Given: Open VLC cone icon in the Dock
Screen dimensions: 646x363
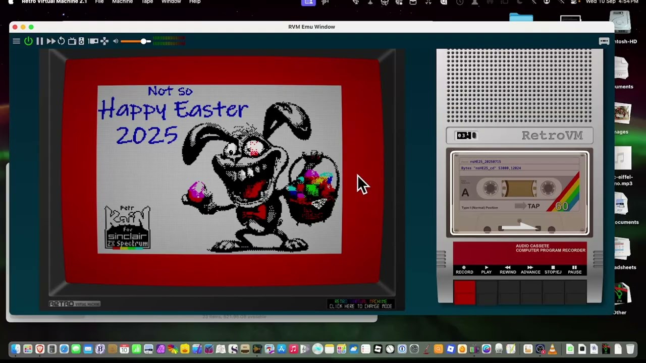Looking at the screenshot, I should point(552,349).
